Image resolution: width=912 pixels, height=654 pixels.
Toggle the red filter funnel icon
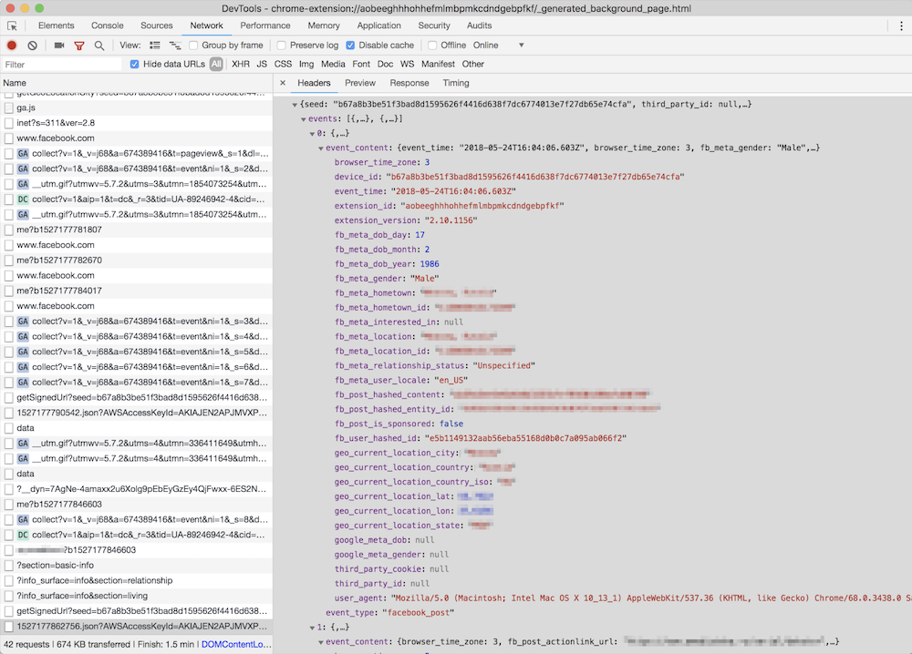pyautogui.click(x=79, y=46)
